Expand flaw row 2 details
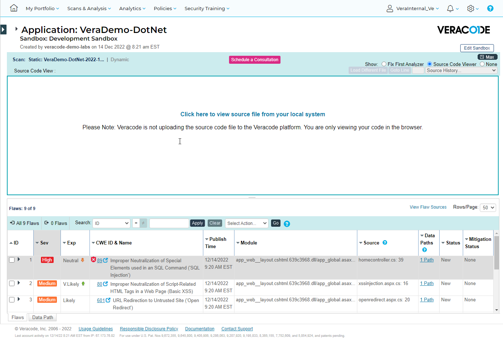The width and height of the screenshot is (503, 339). click(19, 283)
